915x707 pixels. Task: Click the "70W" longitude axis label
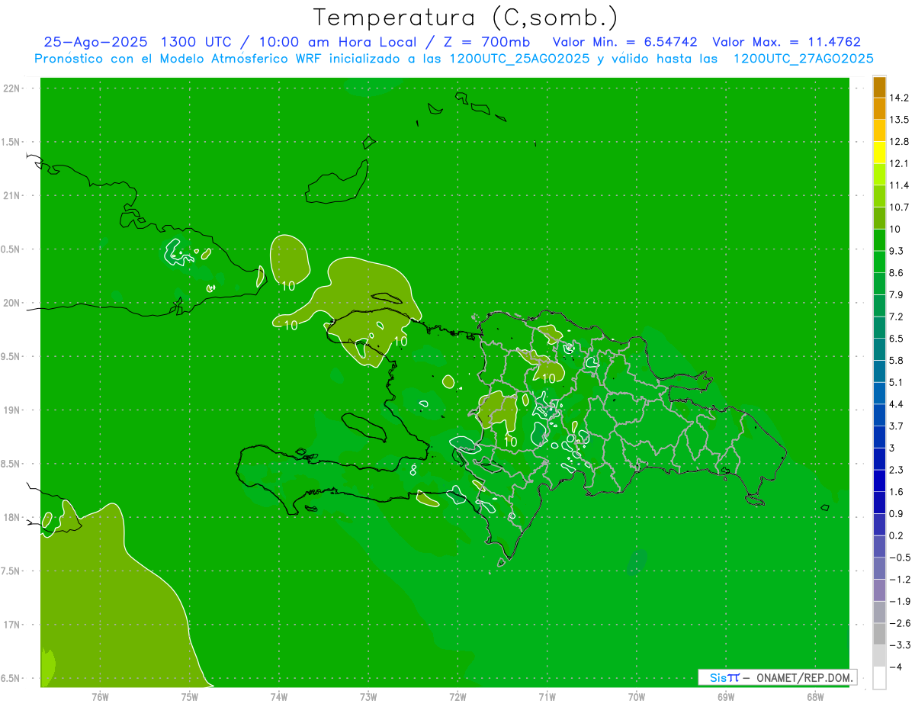[636, 697]
